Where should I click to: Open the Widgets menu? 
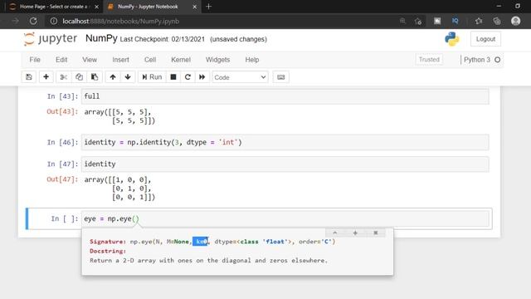click(x=217, y=60)
